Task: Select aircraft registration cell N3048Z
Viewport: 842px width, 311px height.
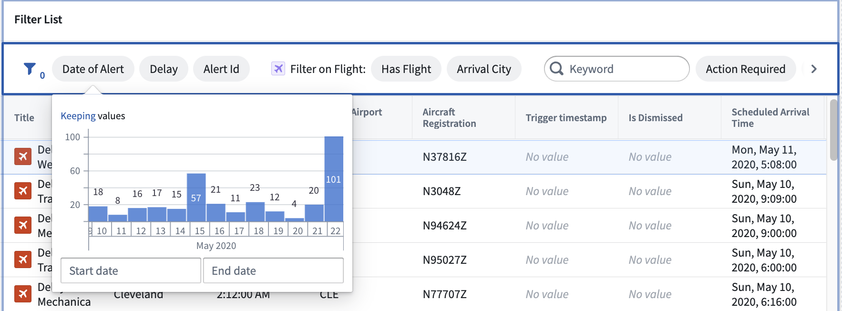Action: pos(442,191)
